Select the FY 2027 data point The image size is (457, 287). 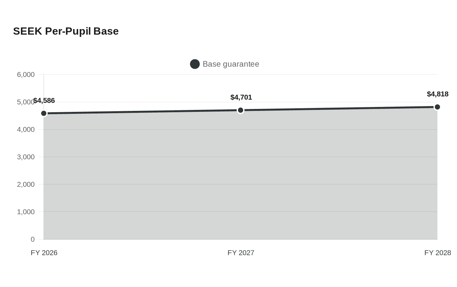click(x=241, y=110)
